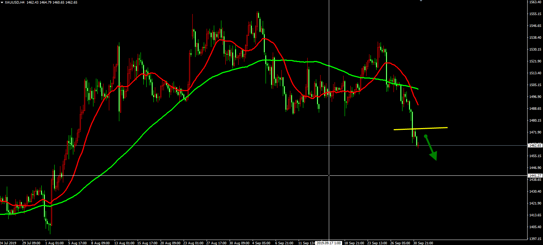The width and height of the screenshot is (543, 245).
Task: Click the 4 Sep 05:00 time axis label
Action: coord(261,243)
